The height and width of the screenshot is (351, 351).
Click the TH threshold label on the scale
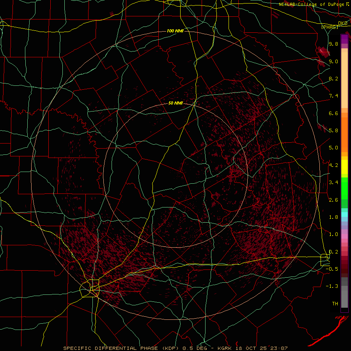(x=335, y=304)
